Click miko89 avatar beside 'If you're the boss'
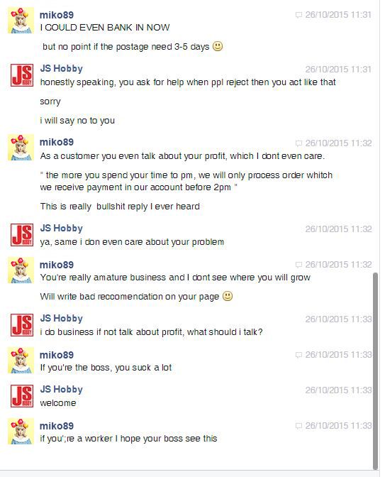 coord(21,360)
